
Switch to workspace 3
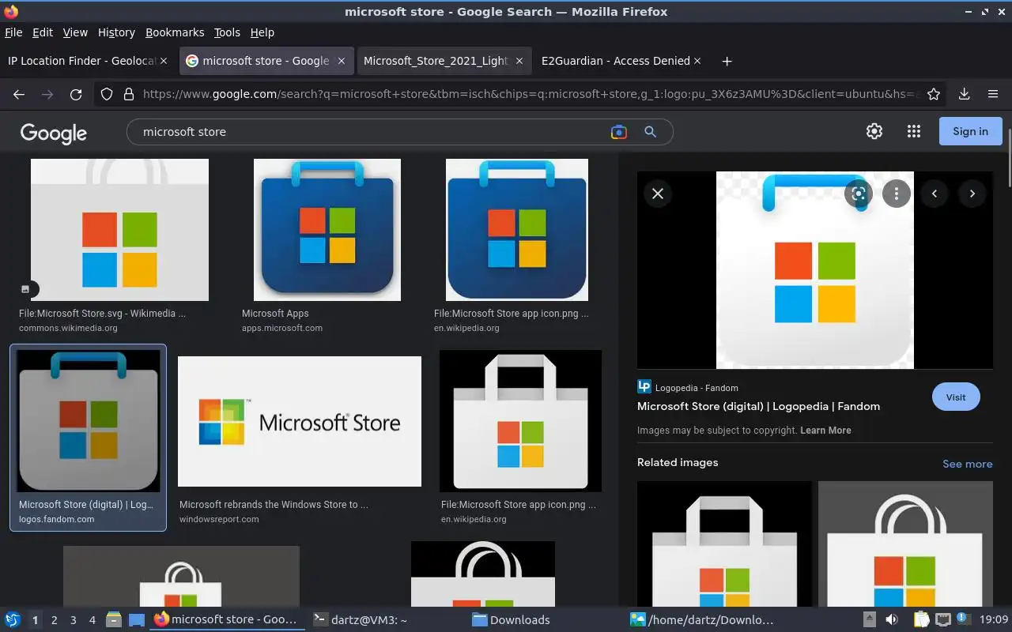click(74, 620)
